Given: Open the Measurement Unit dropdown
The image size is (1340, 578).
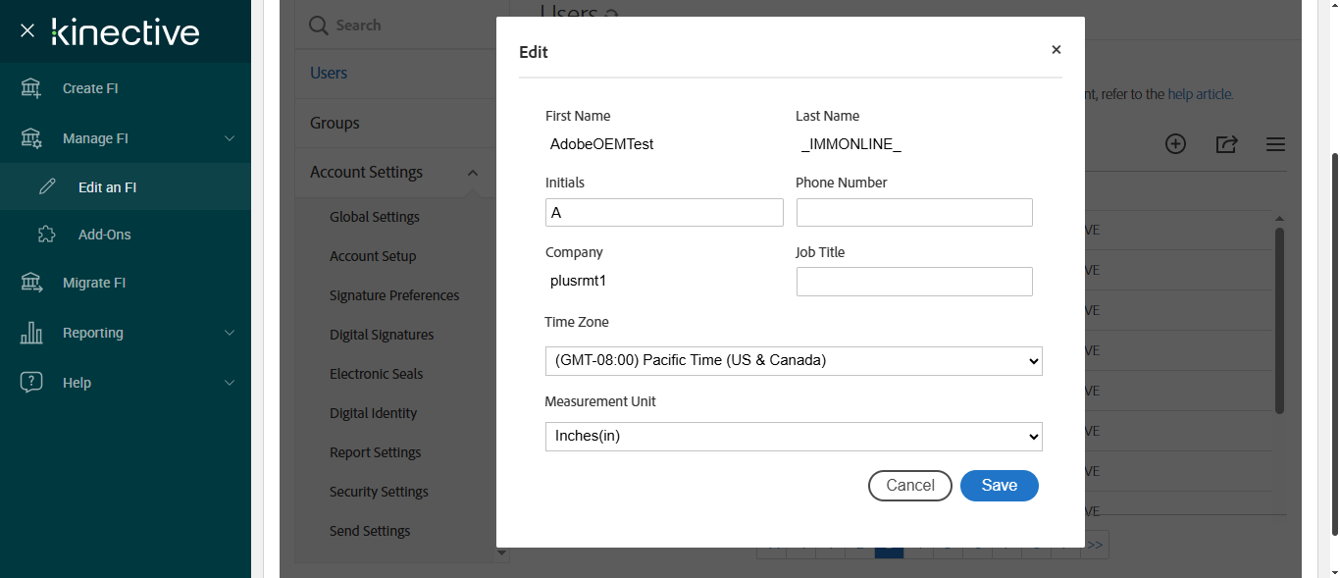Looking at the screenshot, I should (794, 437).
